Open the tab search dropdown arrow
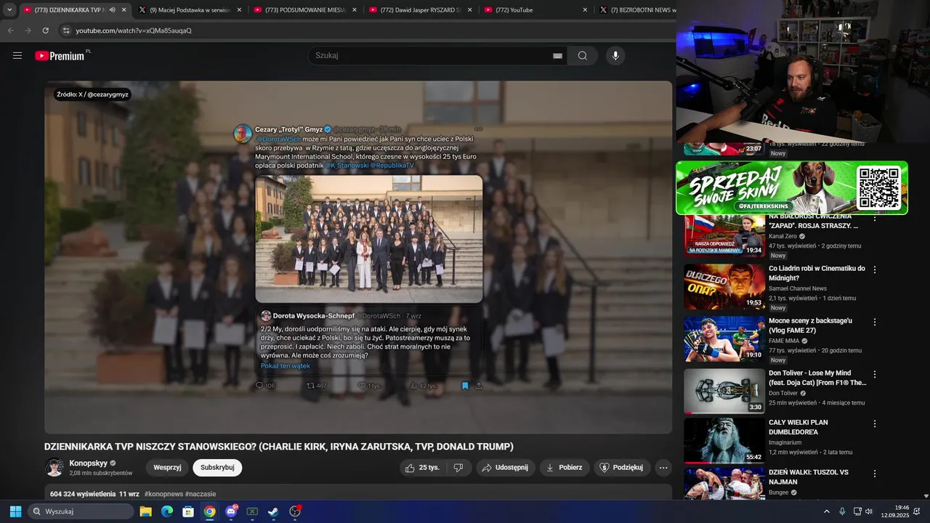 tap(9, 10)
